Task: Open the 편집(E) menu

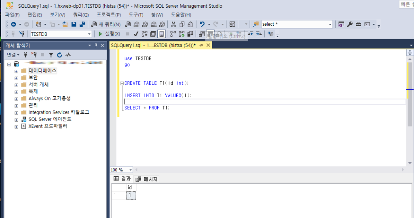Action: point(35,15)
